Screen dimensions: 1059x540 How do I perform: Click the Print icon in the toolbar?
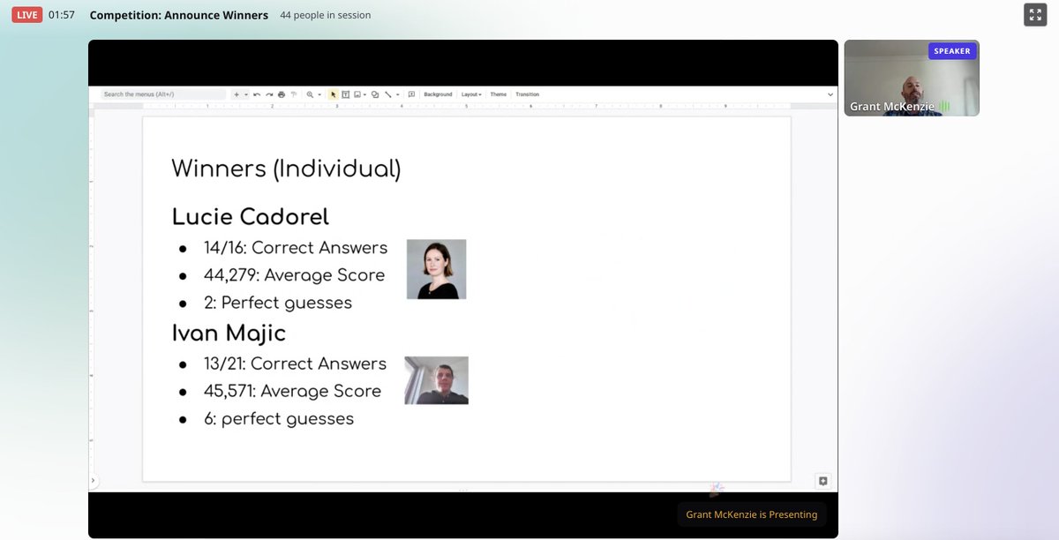282,94
